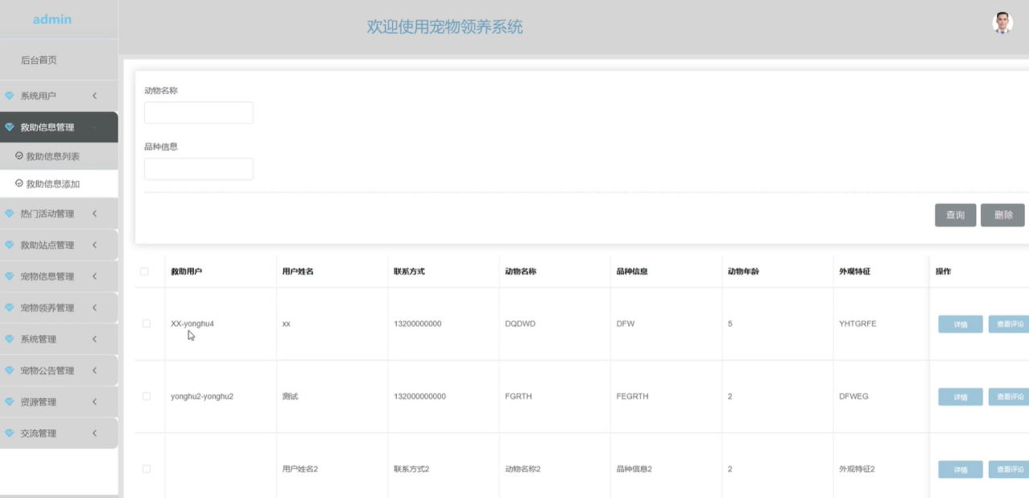Expand the 交流管理 chevron
The image size is (1029, 498).
coord(94,434)
